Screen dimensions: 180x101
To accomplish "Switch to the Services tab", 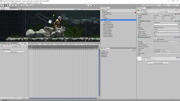I will point(149,8).
